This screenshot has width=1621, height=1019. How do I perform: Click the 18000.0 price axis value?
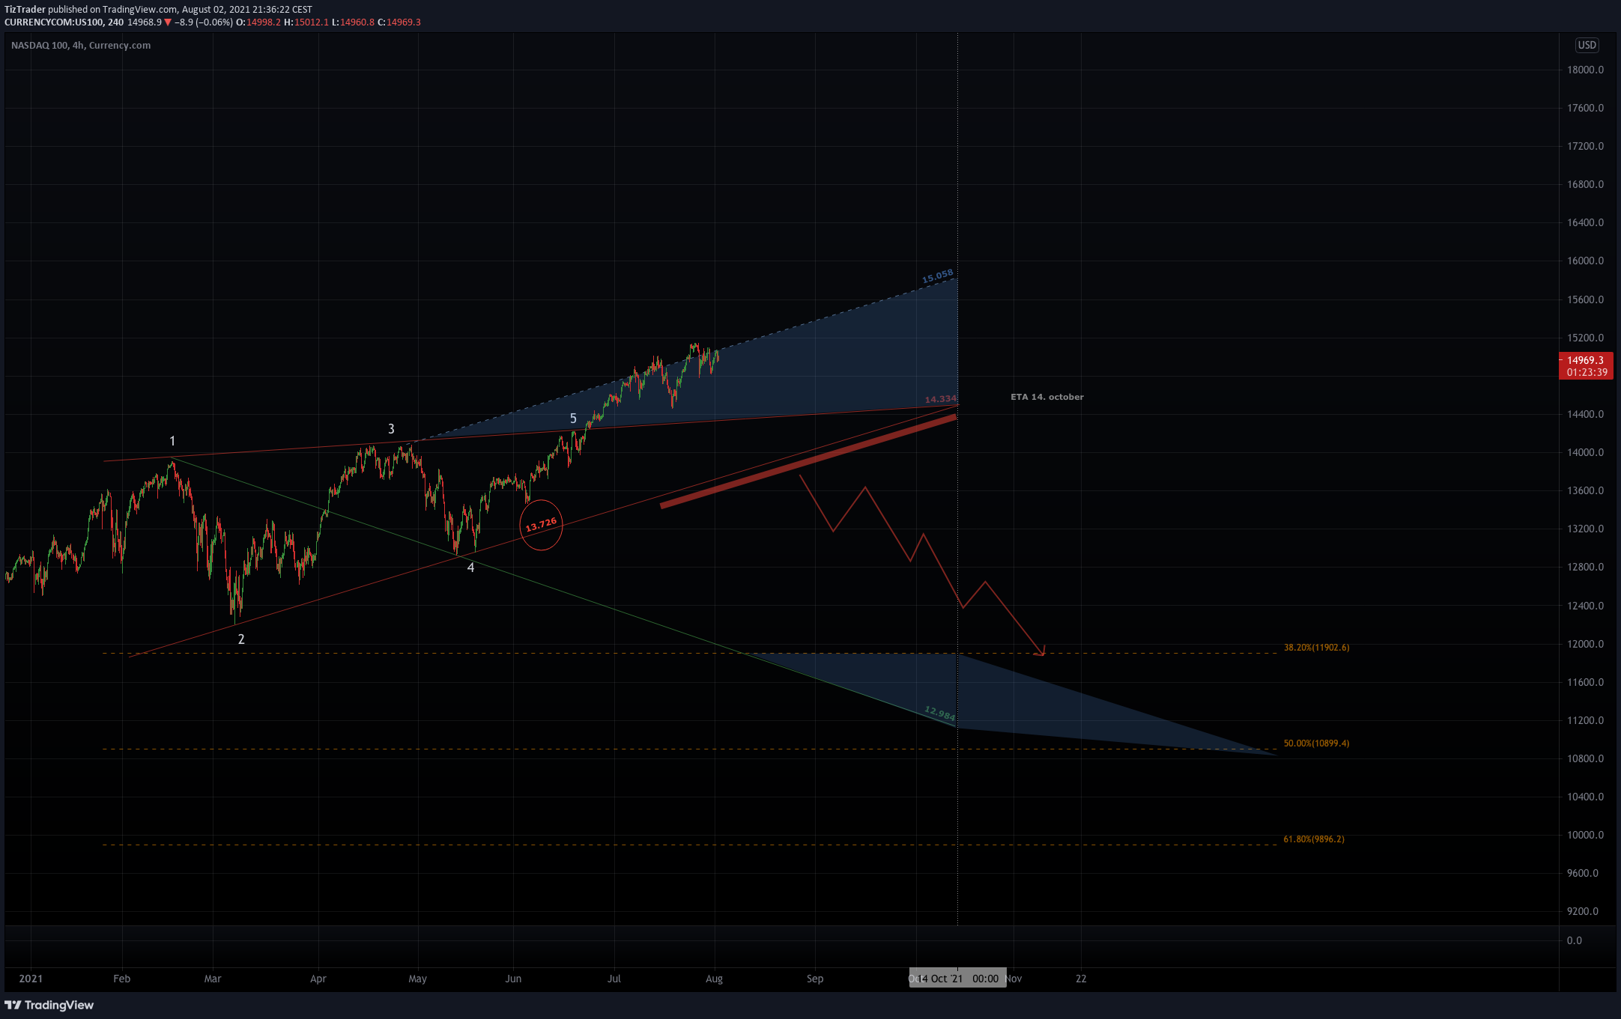[x=1585, y=70]
